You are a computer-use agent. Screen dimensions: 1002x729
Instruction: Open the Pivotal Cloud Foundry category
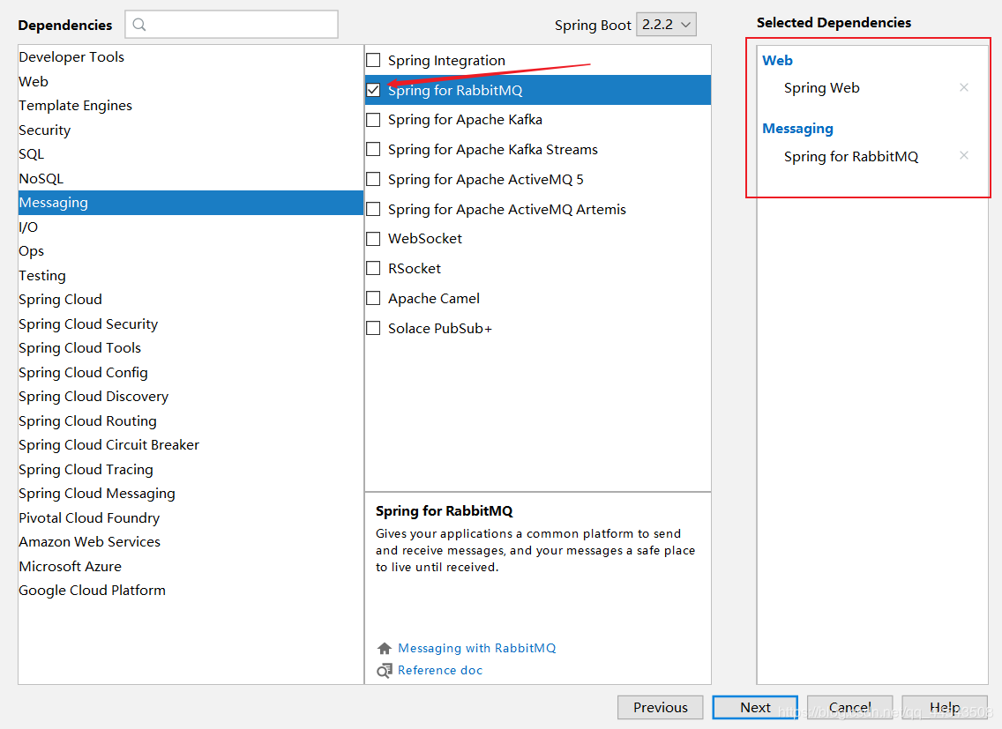click(191, 518)
